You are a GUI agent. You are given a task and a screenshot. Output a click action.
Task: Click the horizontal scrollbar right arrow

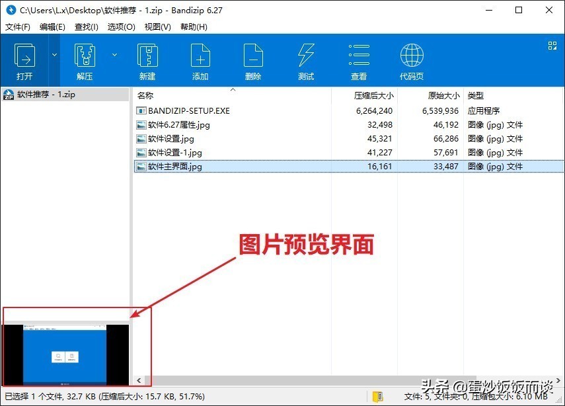tap(558, 380)
